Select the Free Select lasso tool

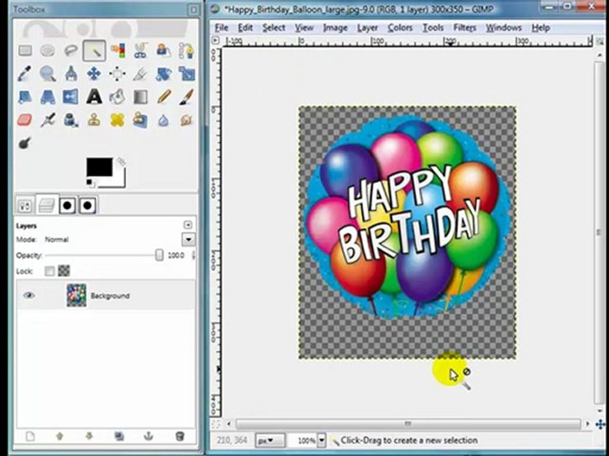[70, 51]
